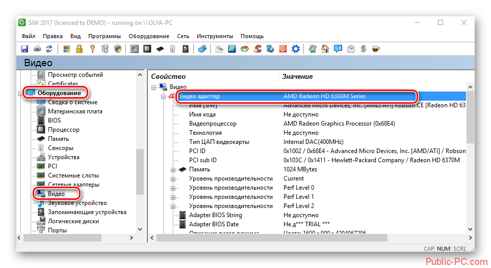Open the Инструменты menu
491x268 pixels.
pos(215,36)
